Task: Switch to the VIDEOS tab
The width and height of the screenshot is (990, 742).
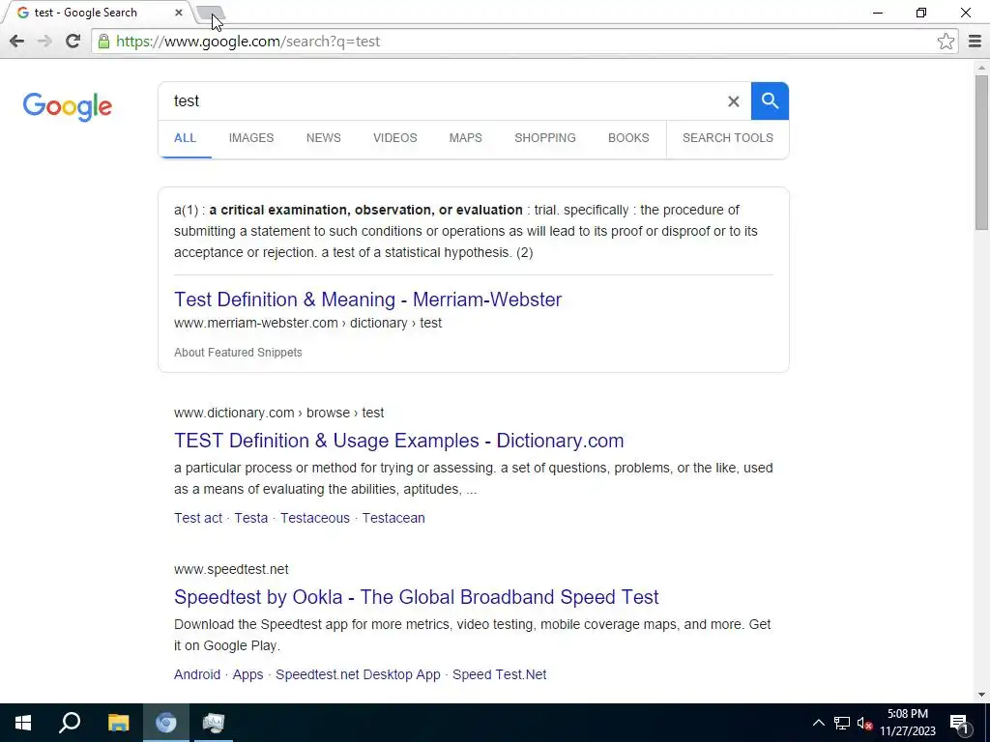Action: click(395, 137)
